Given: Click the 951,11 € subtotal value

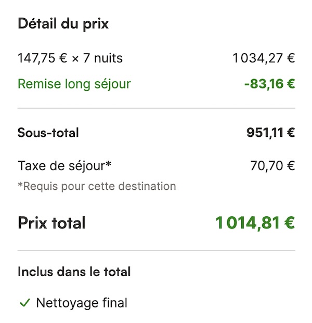Looking at the screenshot, I should (271, 133).
